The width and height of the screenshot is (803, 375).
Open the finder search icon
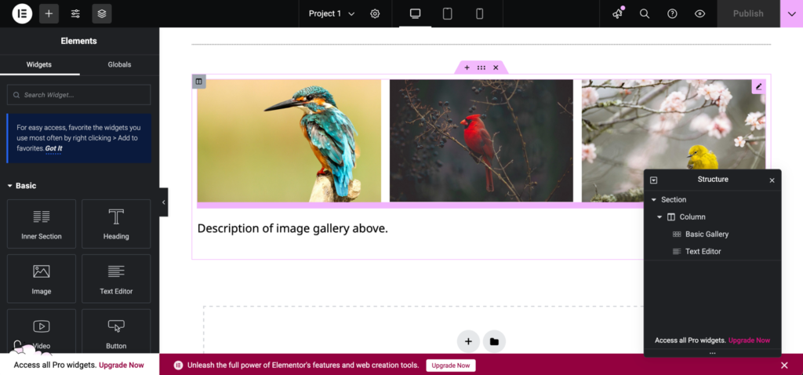pos(645,14)
